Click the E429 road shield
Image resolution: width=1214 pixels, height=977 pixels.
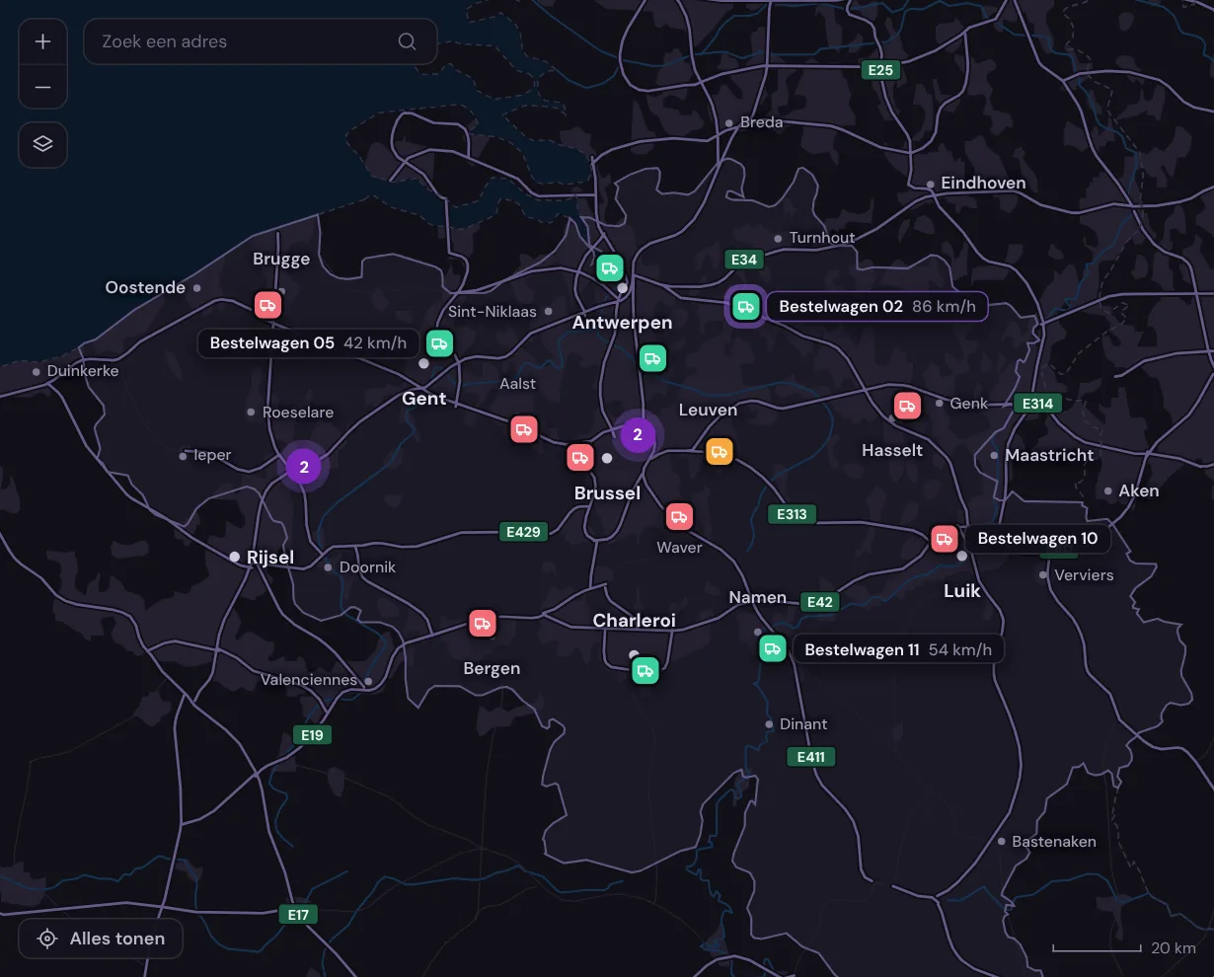point(523,532)
